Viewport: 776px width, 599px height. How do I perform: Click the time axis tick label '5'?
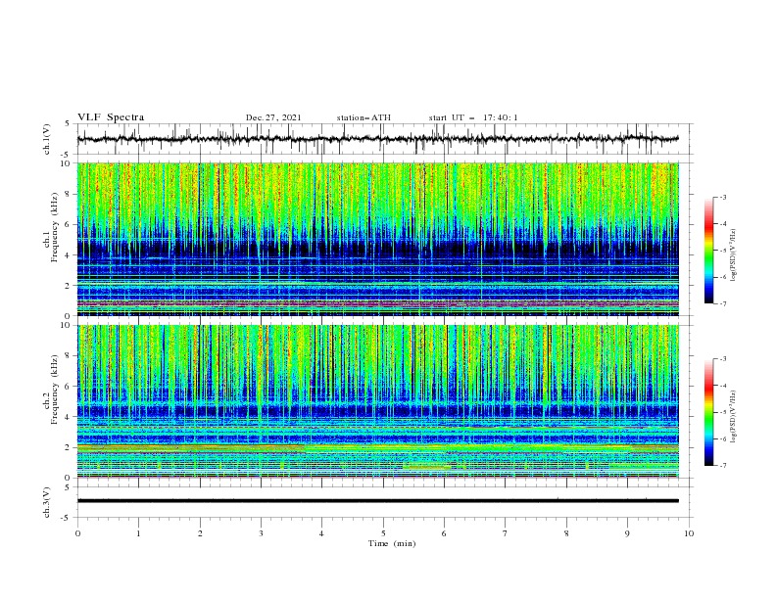coord(383,533)
